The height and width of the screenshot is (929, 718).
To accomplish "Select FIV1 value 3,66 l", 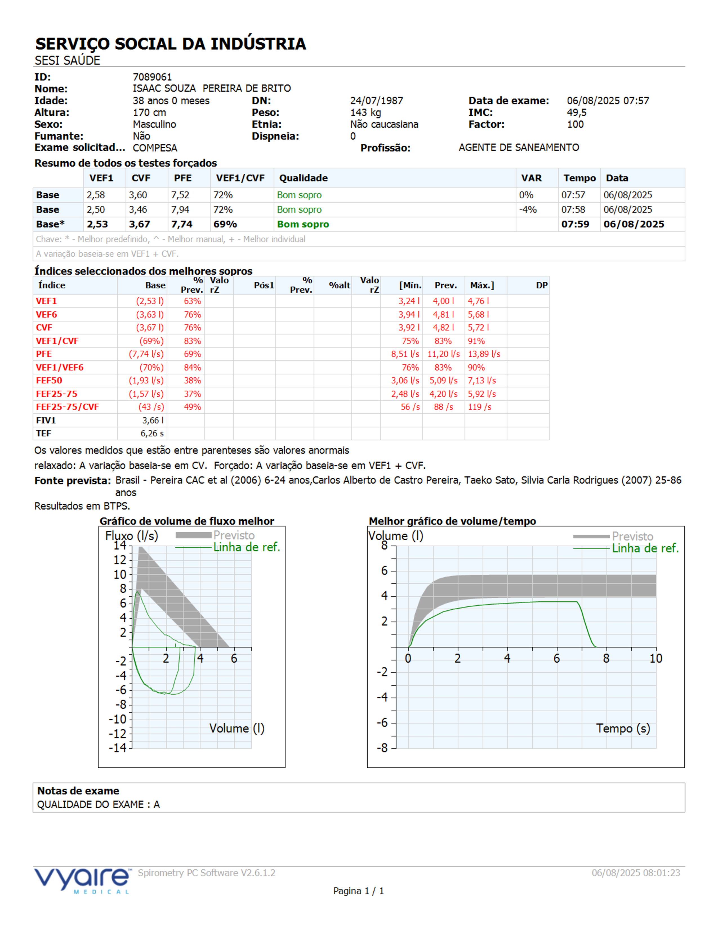I will tap(153, 421).
